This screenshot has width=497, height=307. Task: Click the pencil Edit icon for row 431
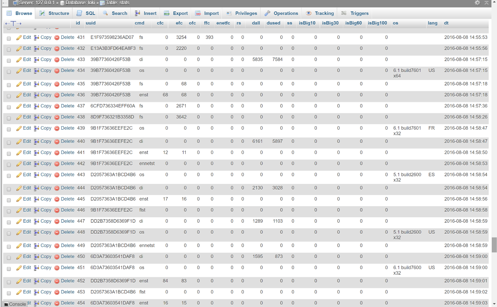click(19, 38)
